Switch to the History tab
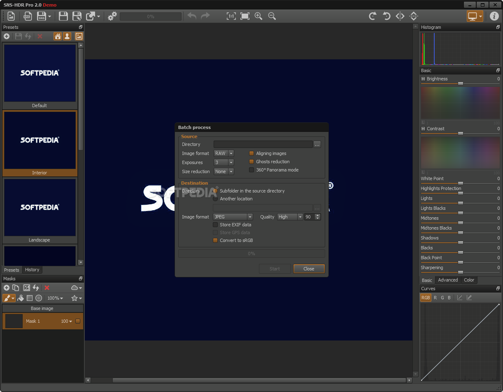This screenshot has height=392, width=503. (x=32, y=270)
